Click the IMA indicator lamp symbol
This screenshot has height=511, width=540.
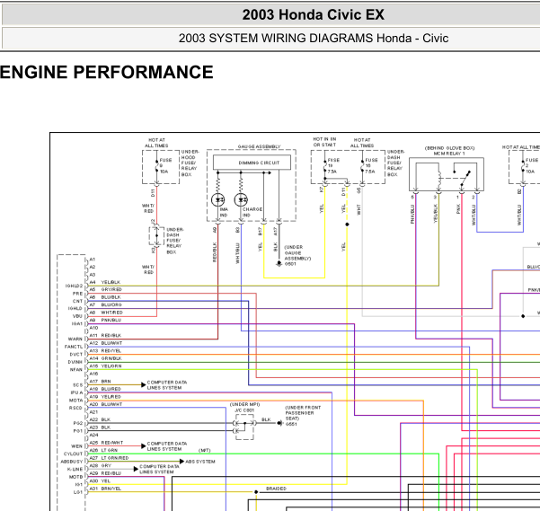point(218,199)
